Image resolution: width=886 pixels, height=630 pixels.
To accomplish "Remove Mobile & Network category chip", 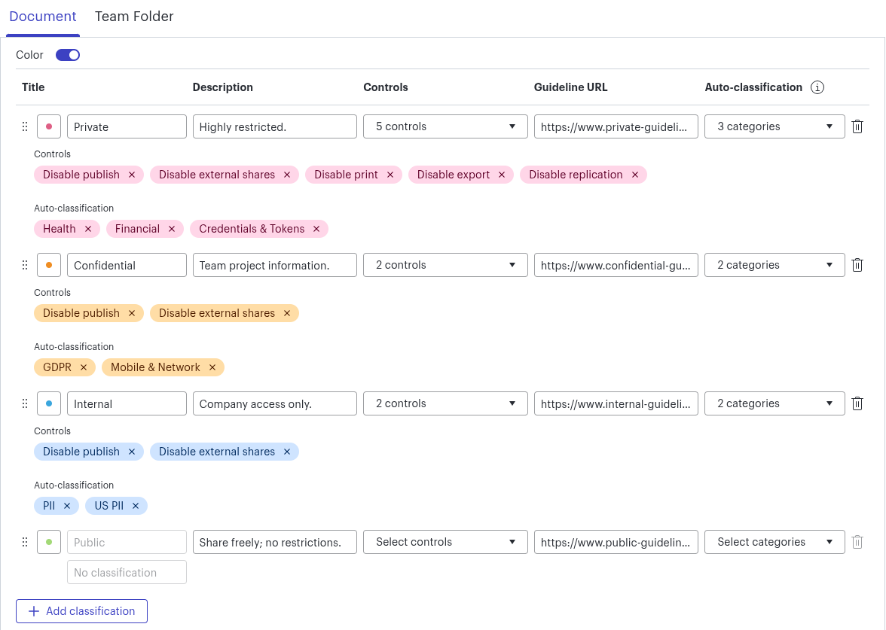I will (212, 367).
